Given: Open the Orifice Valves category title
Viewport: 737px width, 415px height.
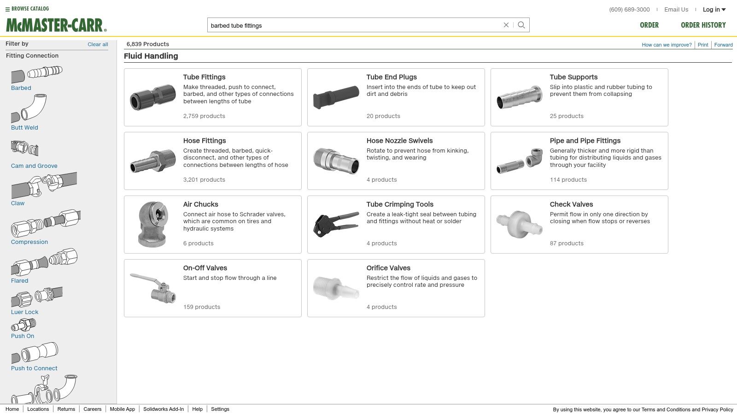Looking at the screenshot, I should pyautogui.click(x=388, y=268).
